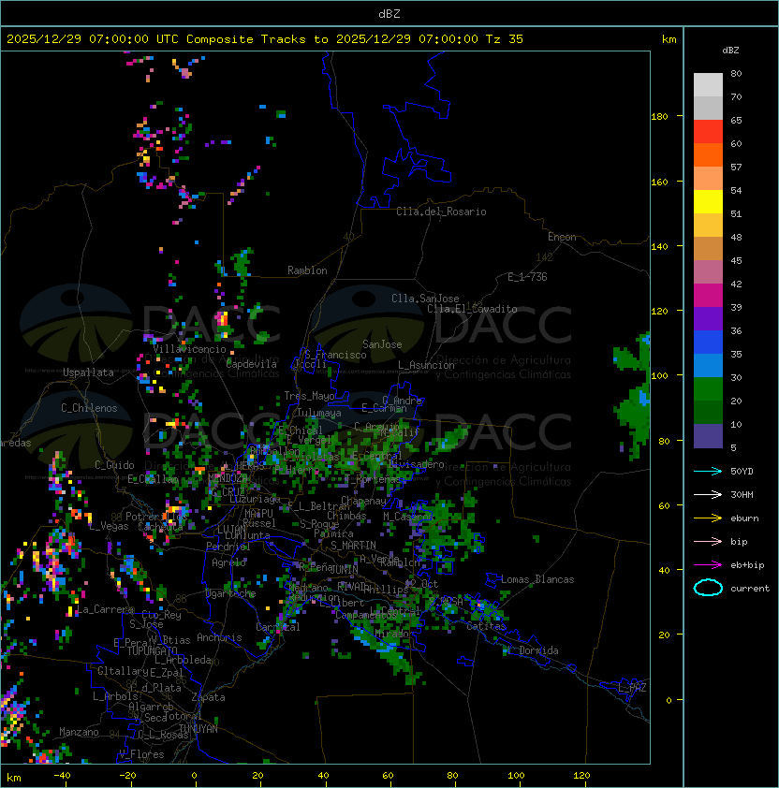This screenshot has width=779, height=788.
Task: Click the 'Catitas' place label
Action: tap(486, 626)
